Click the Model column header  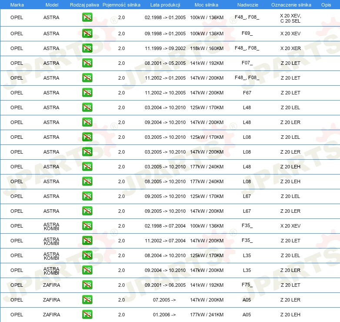coord(52,5)
